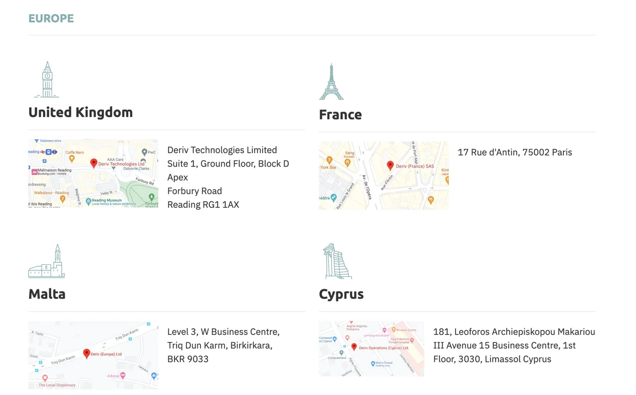This screenshot has height=395, width=636.
Task: Click the Cyprus heading
Action: click(341, 294)
